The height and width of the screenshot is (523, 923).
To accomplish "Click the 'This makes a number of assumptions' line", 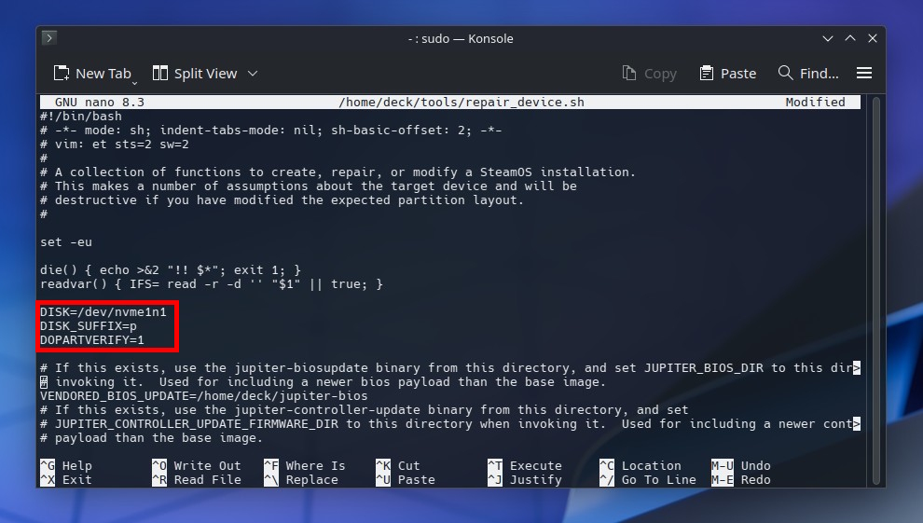I will [309, 186].
